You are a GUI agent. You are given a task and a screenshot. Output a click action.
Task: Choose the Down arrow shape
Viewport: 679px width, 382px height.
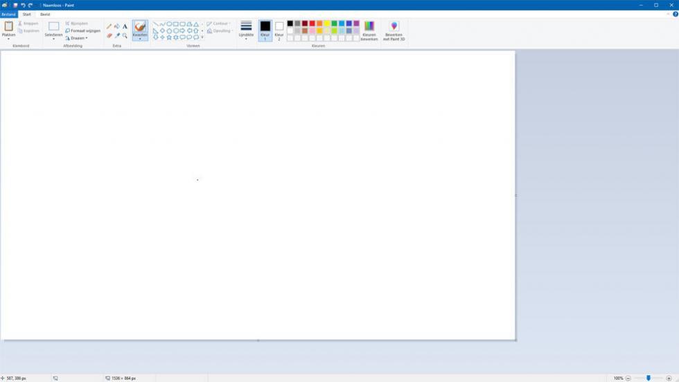tap(155, 37)
